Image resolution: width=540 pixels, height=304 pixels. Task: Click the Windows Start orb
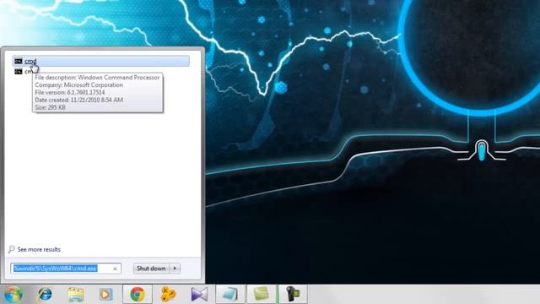(x=13, y=295)
